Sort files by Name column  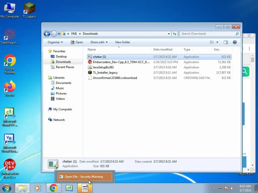pyautogui.click(x=119, y=50)
